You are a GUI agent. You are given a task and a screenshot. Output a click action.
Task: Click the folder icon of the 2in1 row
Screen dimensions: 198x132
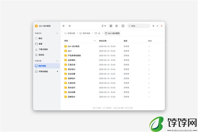(66, 51)
